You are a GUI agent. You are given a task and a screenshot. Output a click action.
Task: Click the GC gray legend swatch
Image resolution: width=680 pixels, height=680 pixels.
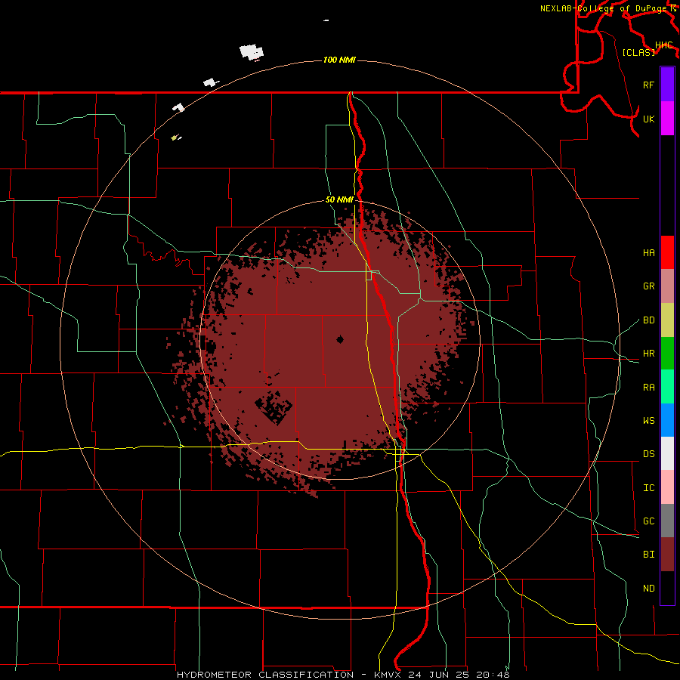click(667, 521)
